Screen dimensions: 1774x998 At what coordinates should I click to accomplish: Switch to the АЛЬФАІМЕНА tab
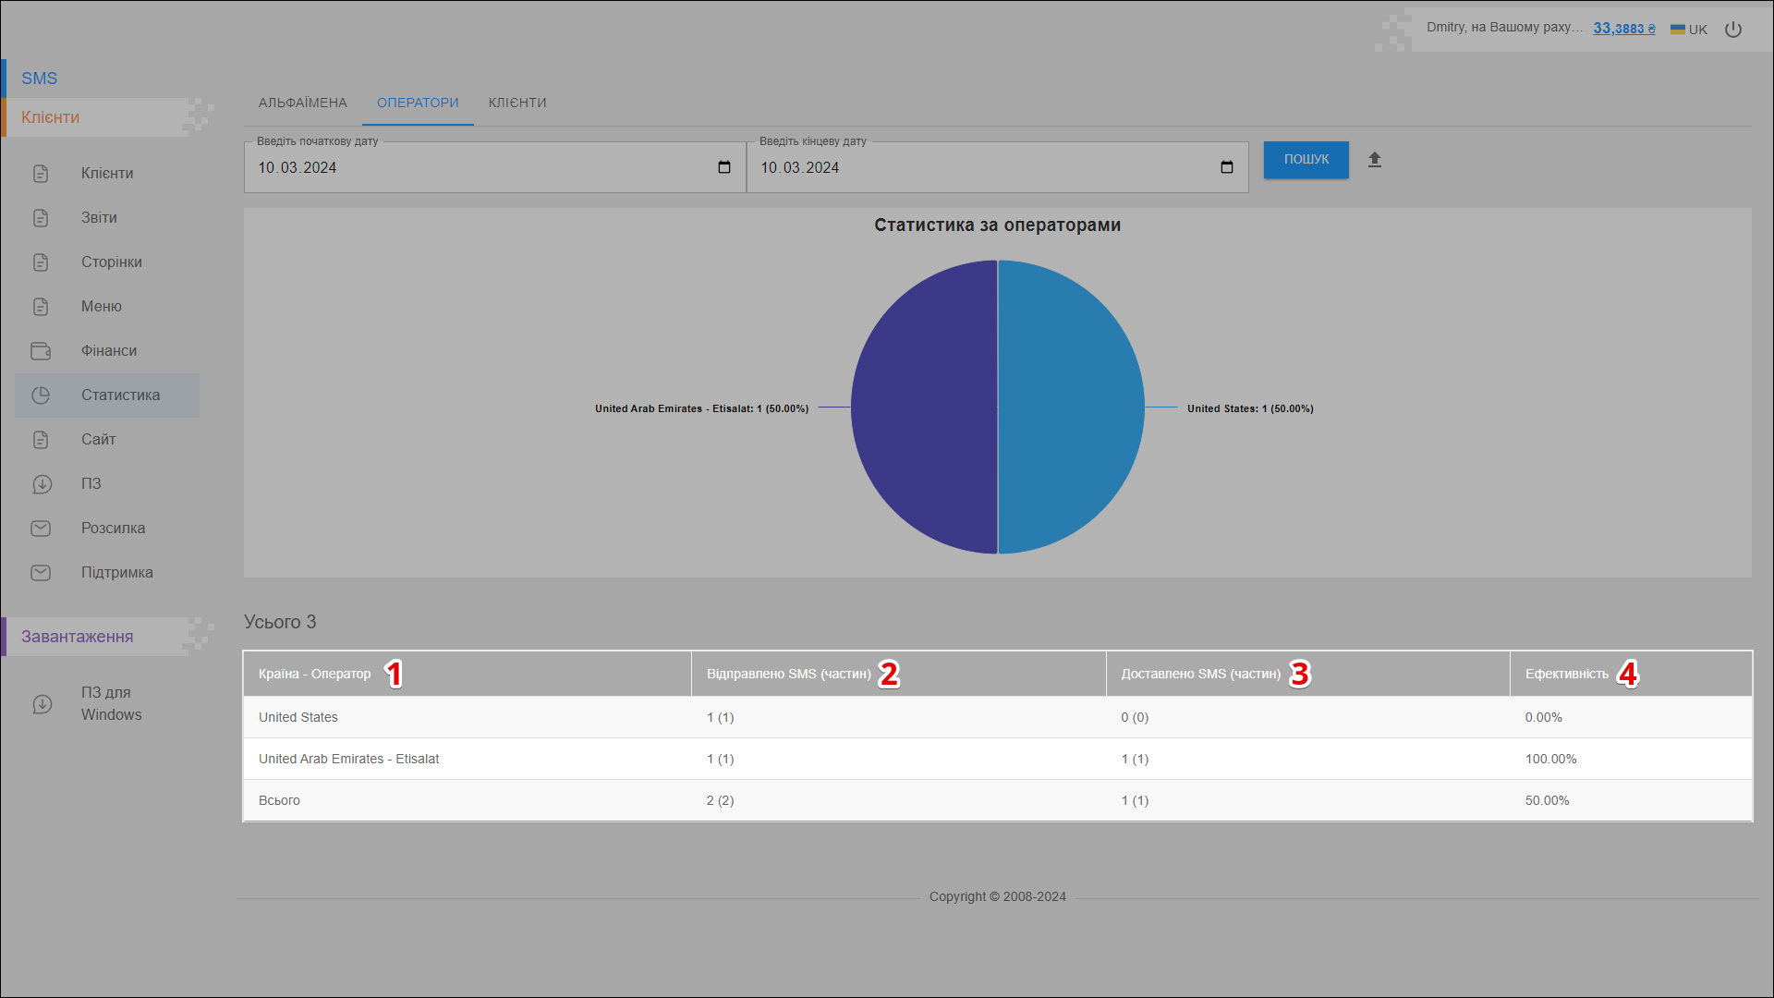(x=303, y=103)
